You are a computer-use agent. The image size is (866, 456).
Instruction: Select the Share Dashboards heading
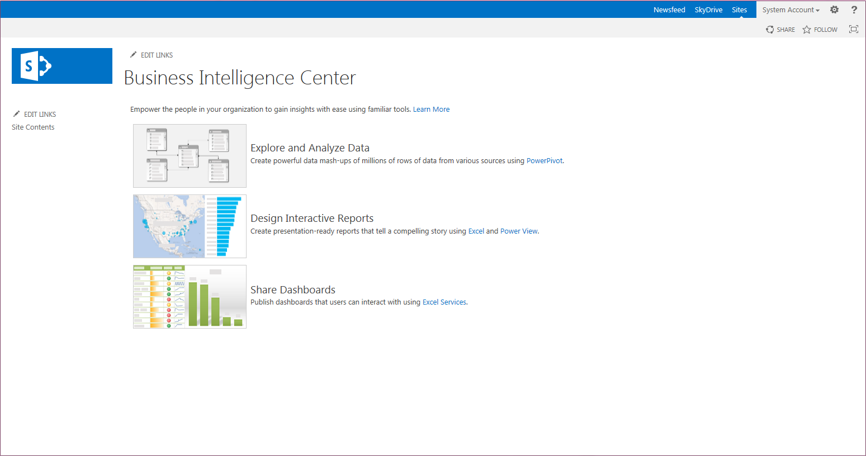pos(293,289)
